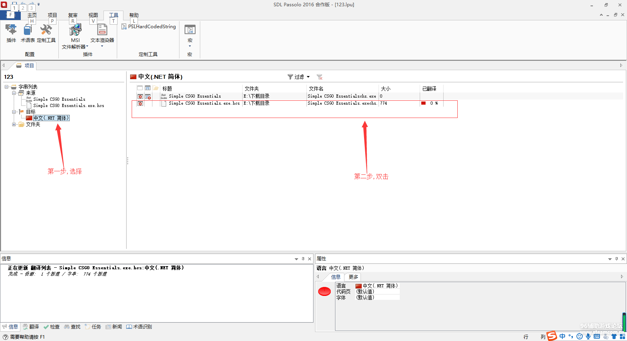This screenshot has width=627, height=341.
Task: Pin the 信息 output panel
Action: (303, 259)
